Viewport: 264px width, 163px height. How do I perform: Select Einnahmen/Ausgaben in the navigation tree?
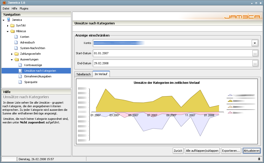coord(38,76)
